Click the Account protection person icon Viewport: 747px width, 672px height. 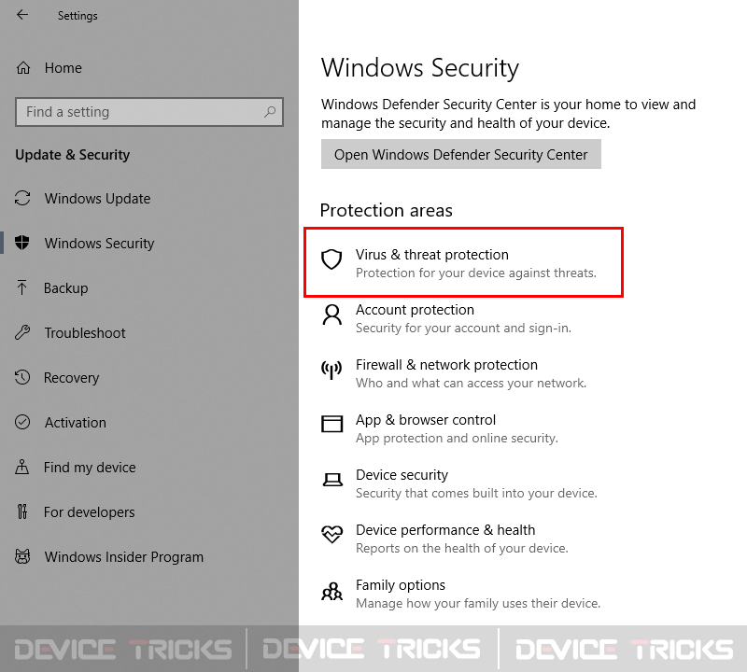coord(332,315)
